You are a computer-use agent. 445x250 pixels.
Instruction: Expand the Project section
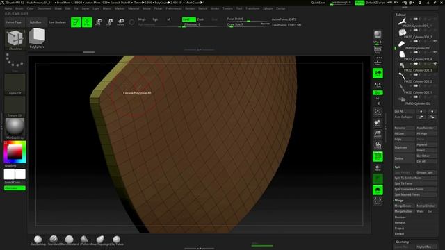tap(399, 228)
